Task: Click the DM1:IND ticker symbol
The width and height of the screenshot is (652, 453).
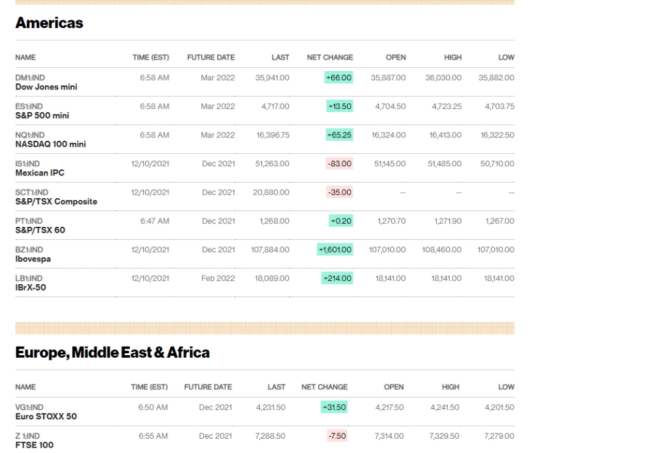Action: pyautogui.click(x=30, y=78)
